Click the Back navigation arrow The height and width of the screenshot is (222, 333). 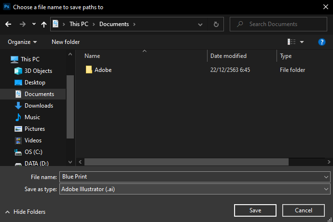coord(8,24)
